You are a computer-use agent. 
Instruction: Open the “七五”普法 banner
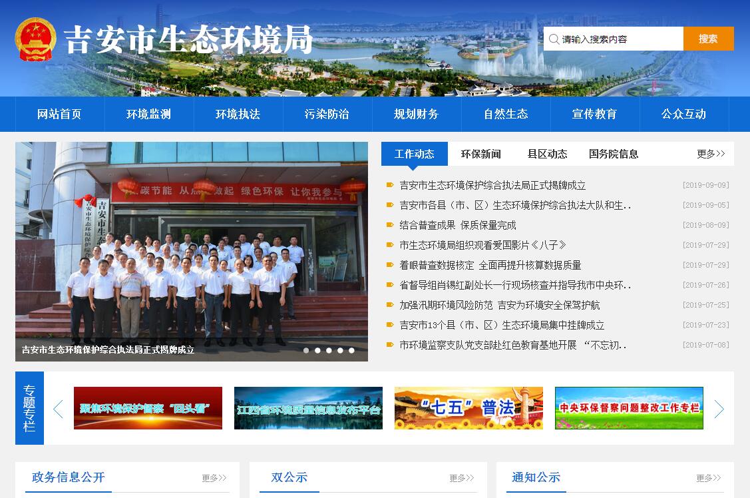click(x=469, y=408)
